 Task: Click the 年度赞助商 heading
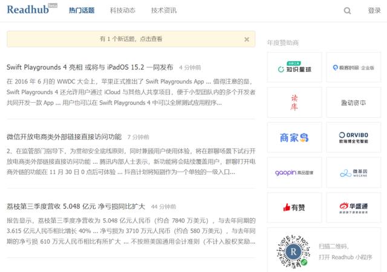[x=283, y=43]
